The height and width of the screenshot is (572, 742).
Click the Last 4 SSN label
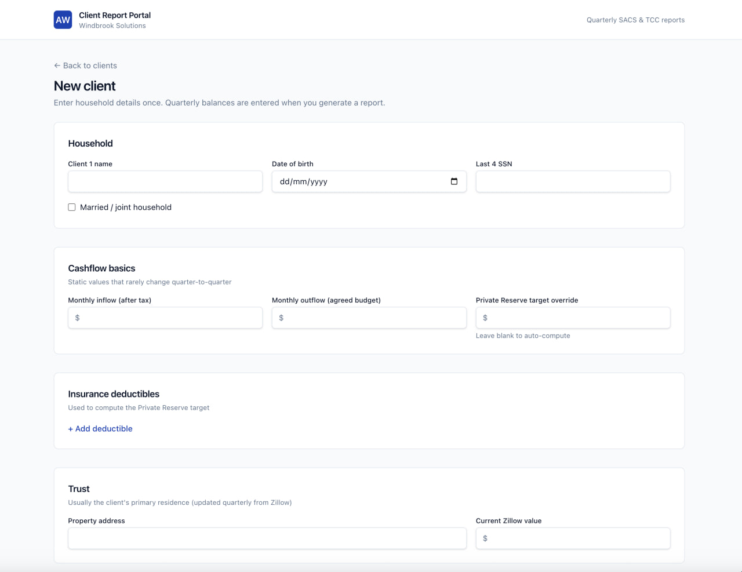point(494,164)
